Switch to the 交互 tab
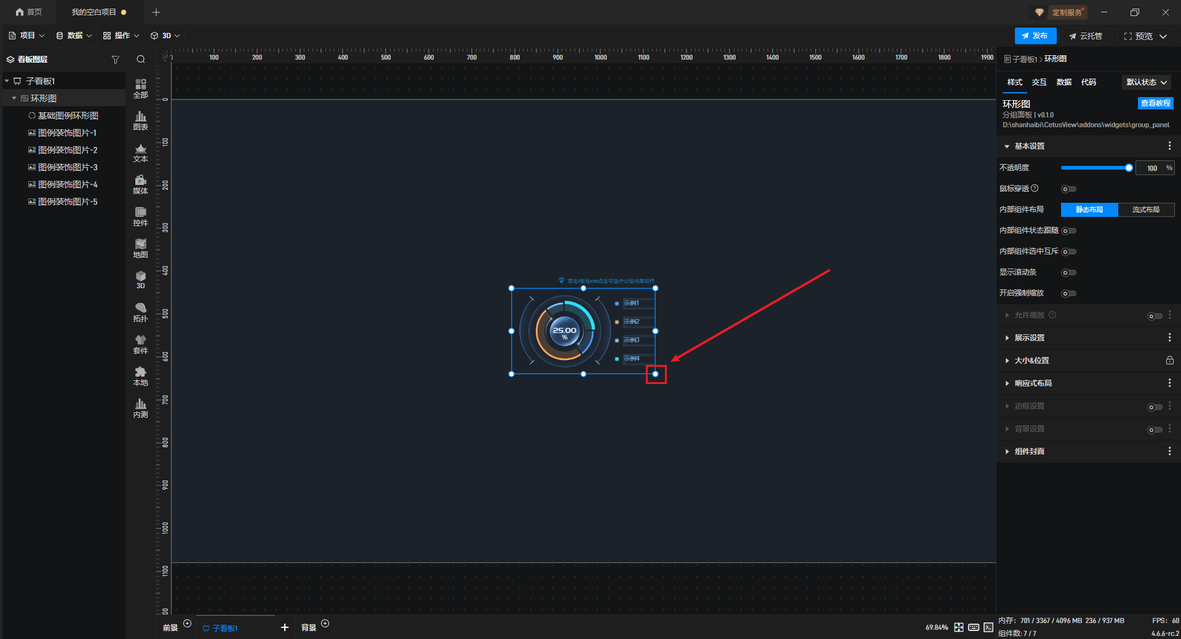 1040,82
